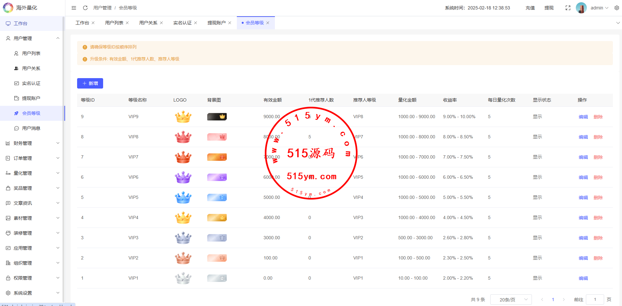Close the 实名认证 tab
The image size is (622, 306).
(x=196, y=23)
